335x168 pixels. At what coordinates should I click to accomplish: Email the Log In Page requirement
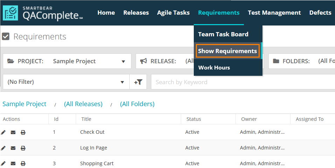(x=13, y=148)
